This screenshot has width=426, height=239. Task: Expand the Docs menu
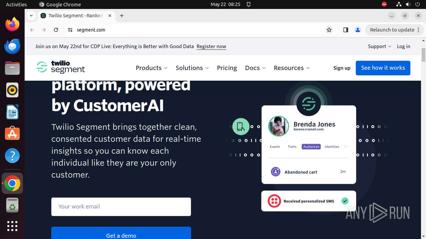pos(255,68)
